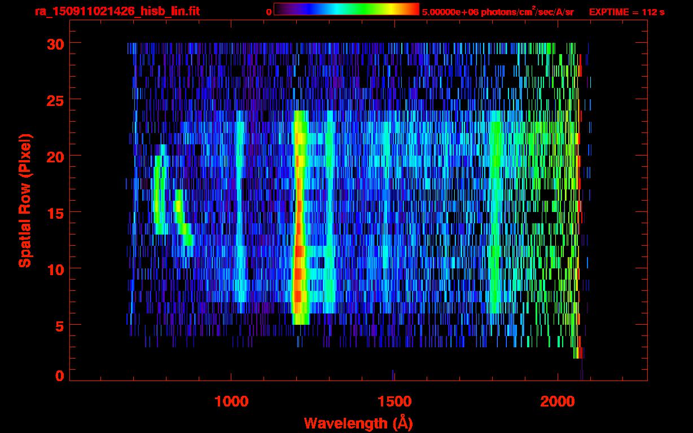
Task: Select the color bar minimum label 0
Action: pyautogui.click(x=269, y=12)
